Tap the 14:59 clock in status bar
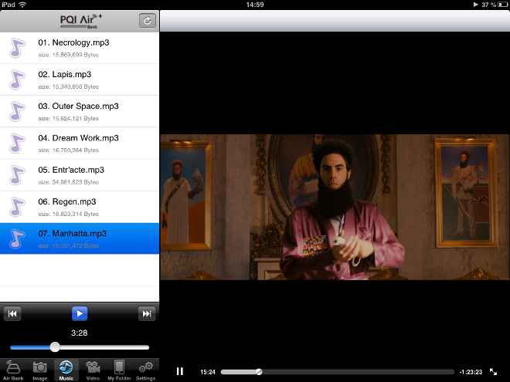Image resolution: width=510 pixels, height=382 pixels. pyautogui.click(x=255, y=5)
